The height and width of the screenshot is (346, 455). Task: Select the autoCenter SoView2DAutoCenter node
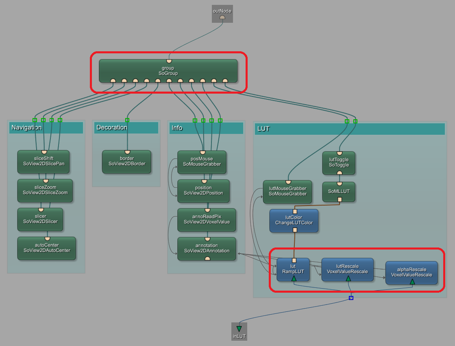46,248
